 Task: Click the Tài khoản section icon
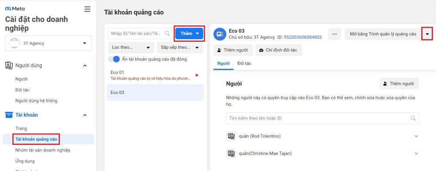click(9, 115)
